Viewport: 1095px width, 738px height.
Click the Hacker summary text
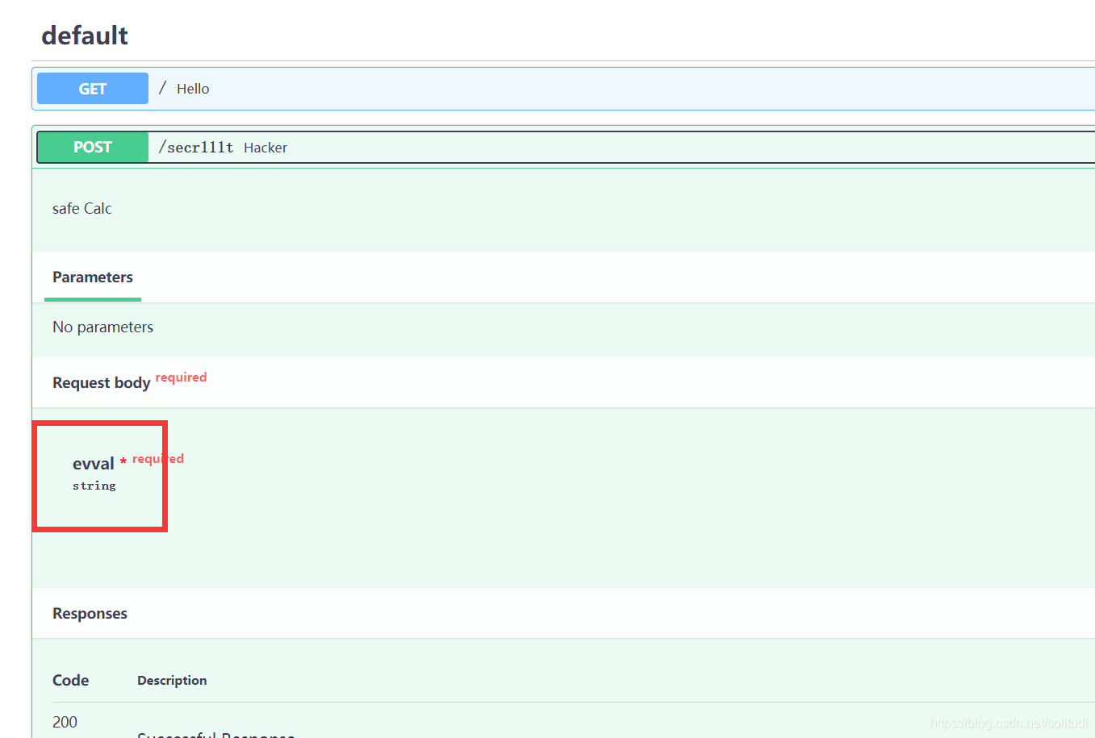click(265, 148)
